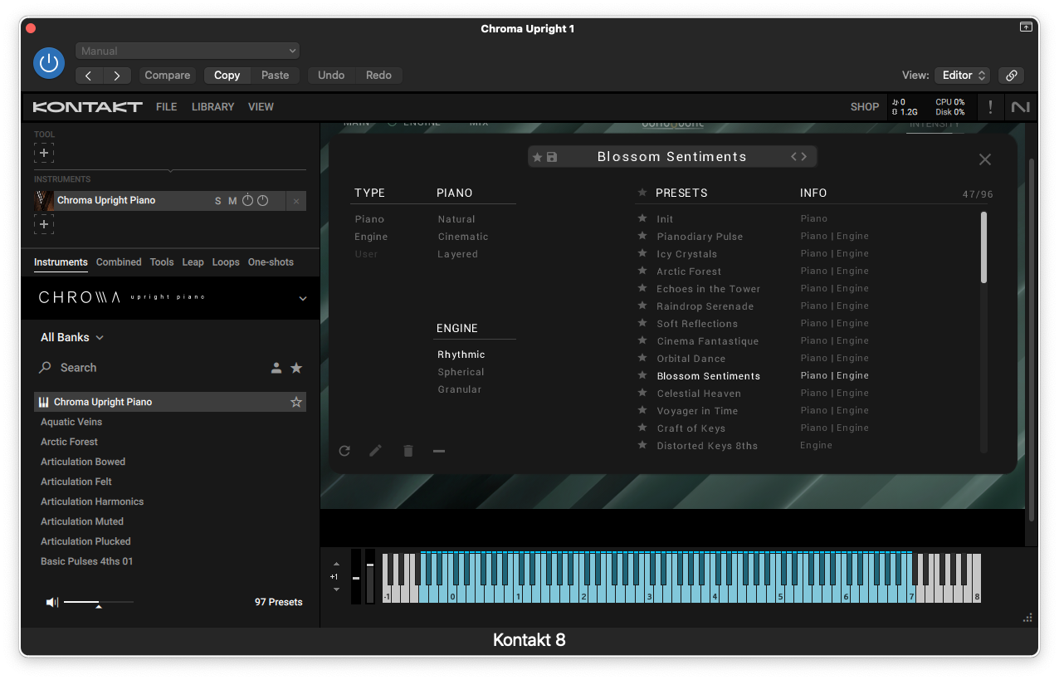Switch to One-shots browser tab
Image resolution: width=1059 pixels, height=680 pixels.
(271, 262)
